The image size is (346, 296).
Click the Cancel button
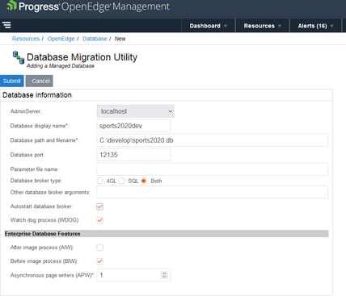40,81
